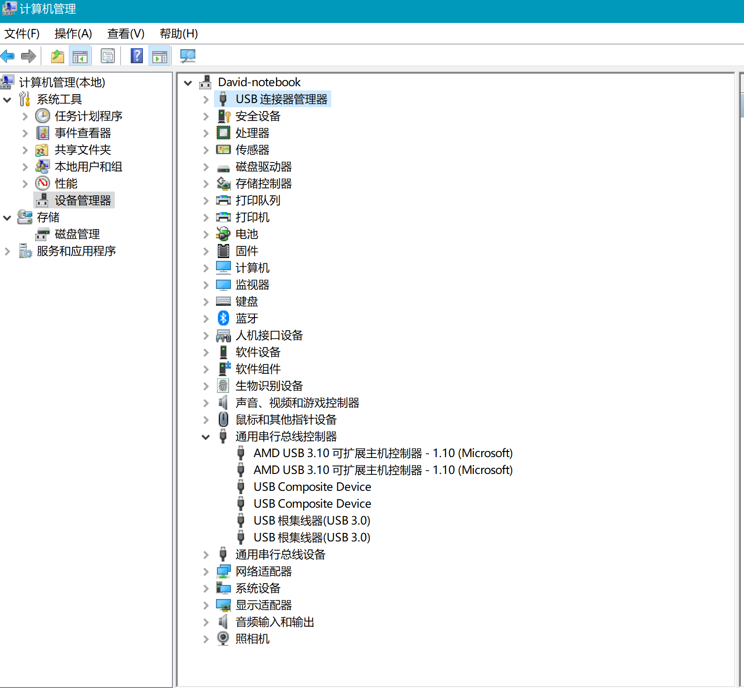The height and width of the screenshot is (688, 744).
Task: Click the Forward arrow toolbar icon
Action: [29, 57]
